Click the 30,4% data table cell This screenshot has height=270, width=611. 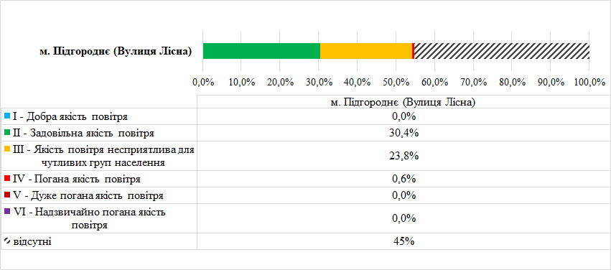click(x=404, y=134)
